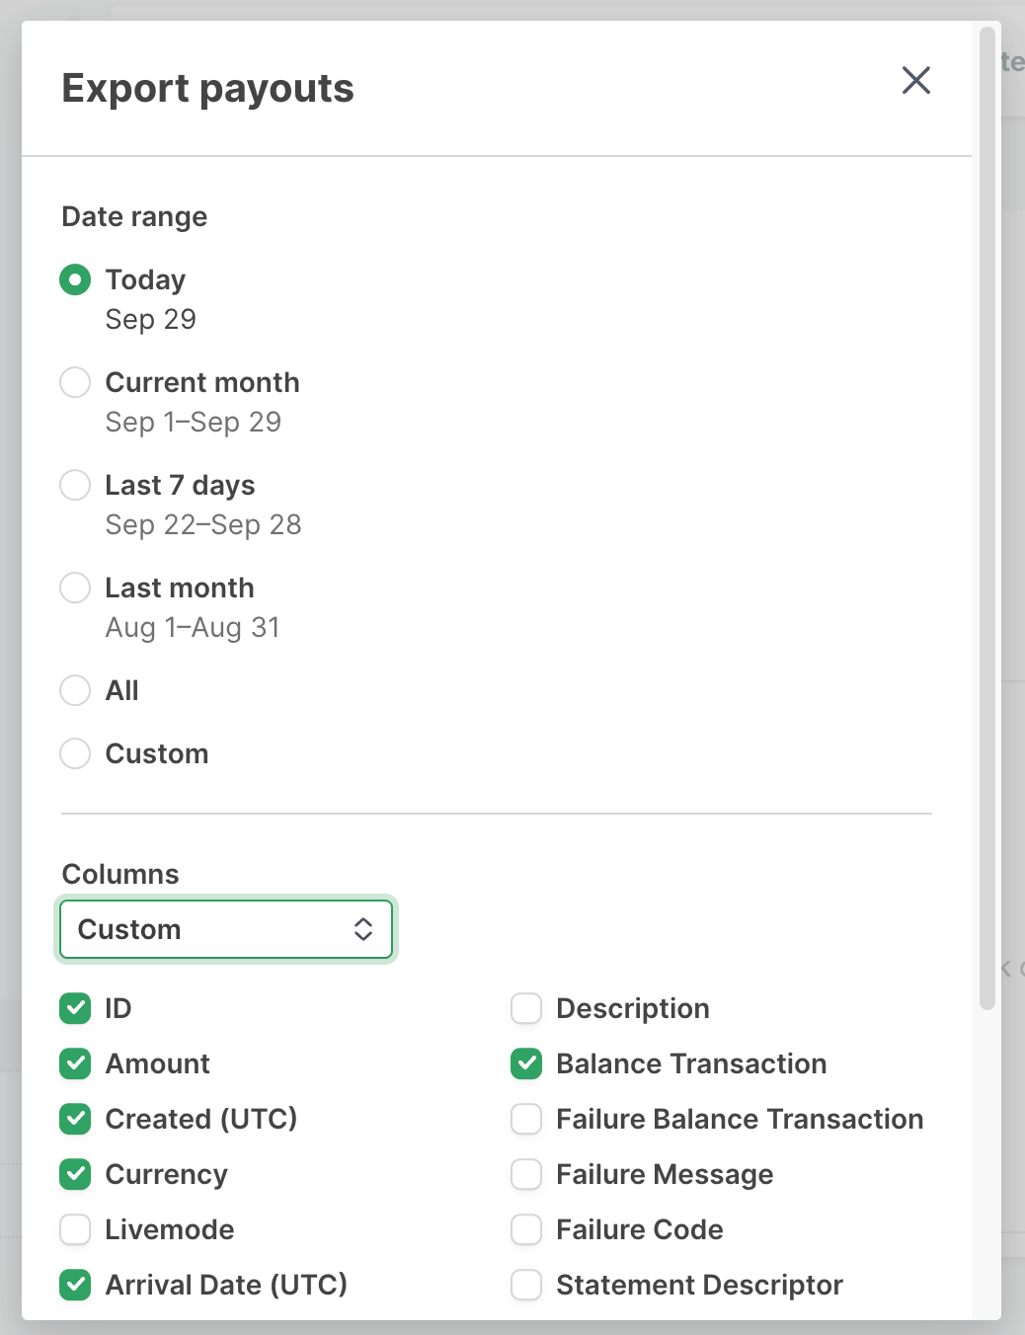Uncheck the ID column checkbox

click(75, 1008)
